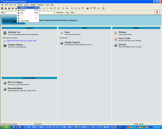Screen dimensions: 162x129
Task: Click the Expression... filter button
Action: pyautogui.click(x=60, y=12)
